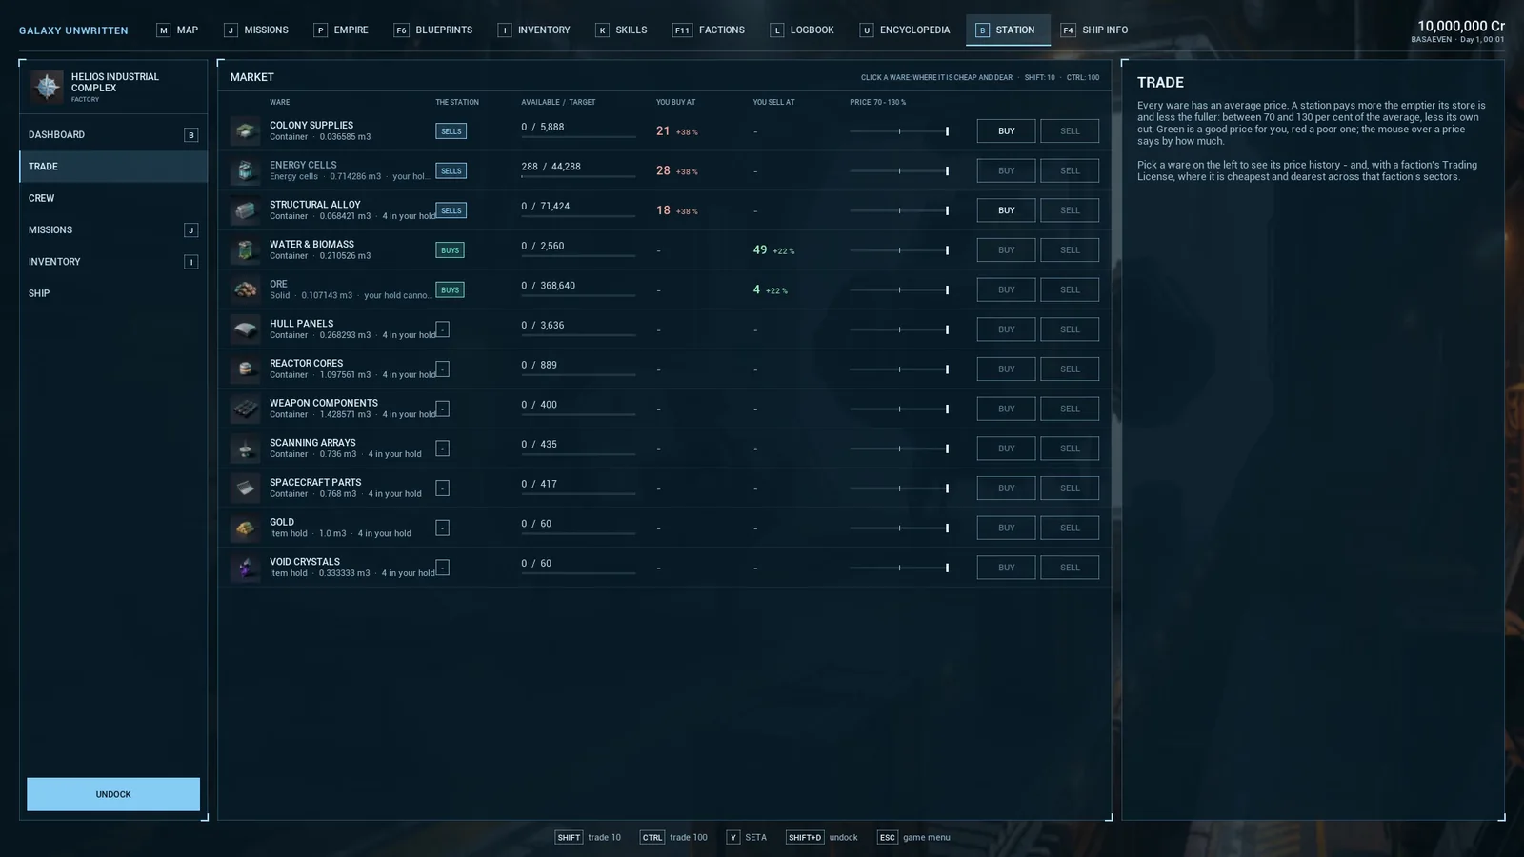This screenshot has width=1524, height=857.
Task: Click Sell button for Ore
Action: [1070, 289]
